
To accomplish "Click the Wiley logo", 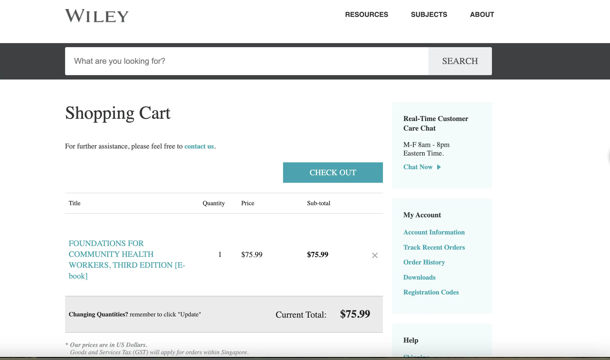I will (97, 16).
